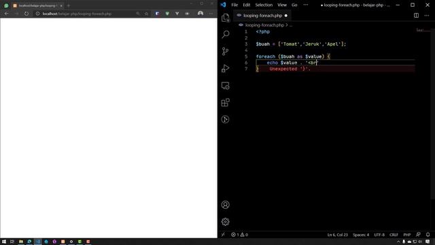This screenshot has width=435, height=245.
Task: Open the Go menu
Action: [294, 5]
